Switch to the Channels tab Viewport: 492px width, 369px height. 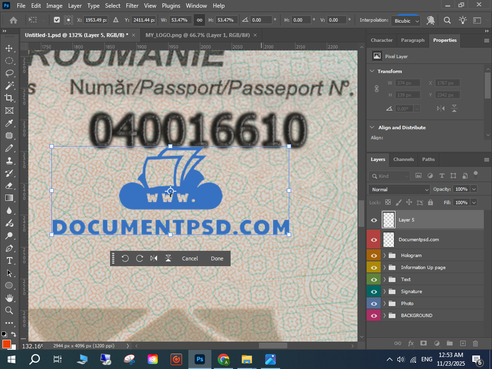point(403,160)
